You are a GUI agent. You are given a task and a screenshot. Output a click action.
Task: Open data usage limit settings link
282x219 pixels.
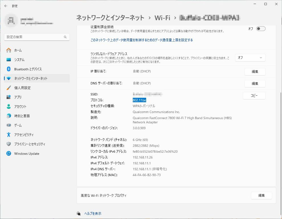tap(142, 40)
